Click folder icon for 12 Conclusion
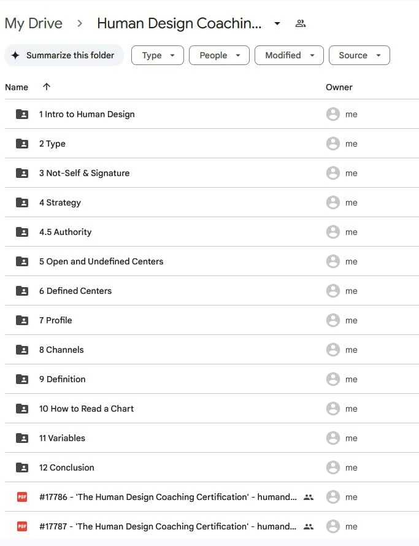419x546 pixels. pyautogui.click(x=22, y=467)
